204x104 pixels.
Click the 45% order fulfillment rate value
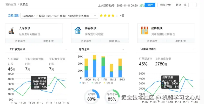click(143, 64)
